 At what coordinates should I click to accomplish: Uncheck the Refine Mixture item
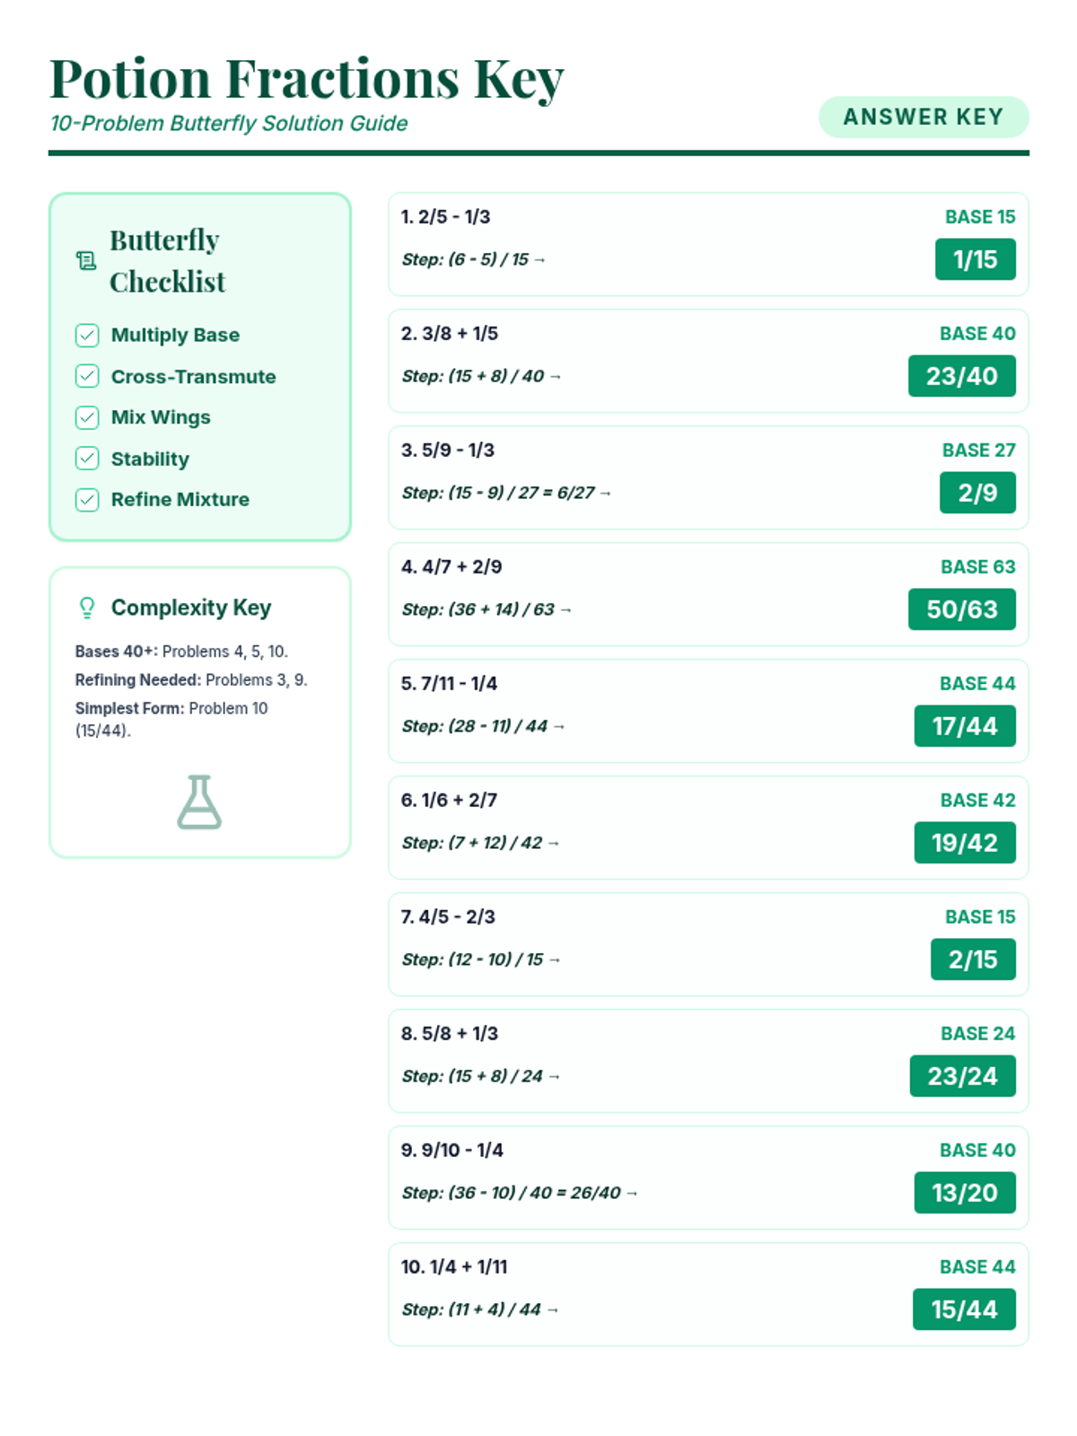pyautogui.click(x=87, y=500)
